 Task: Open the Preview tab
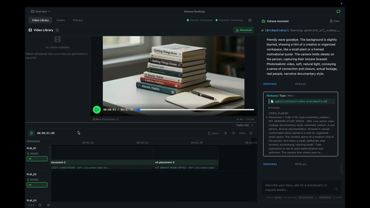click(x=78, y=20)
